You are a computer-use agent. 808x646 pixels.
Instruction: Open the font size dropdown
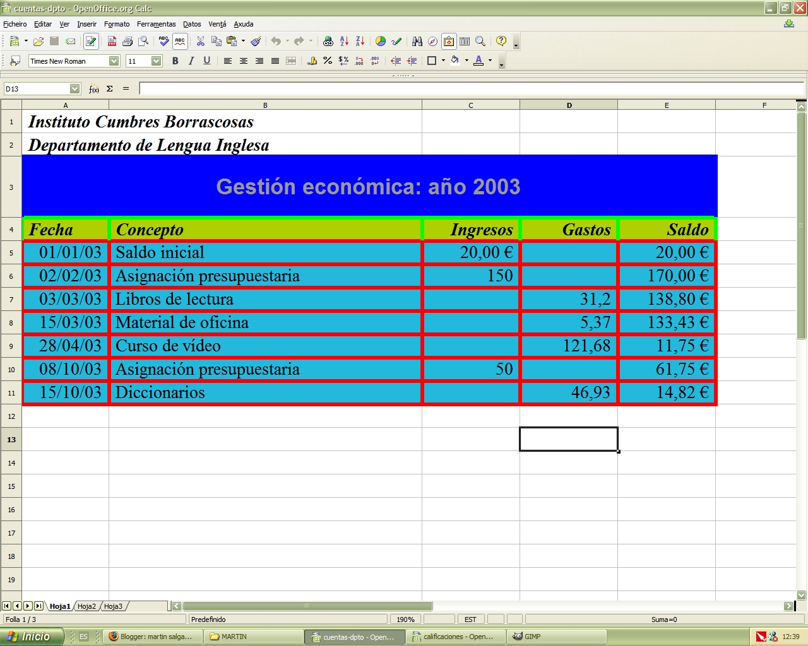pyautogui.click(x=156, y=61)
